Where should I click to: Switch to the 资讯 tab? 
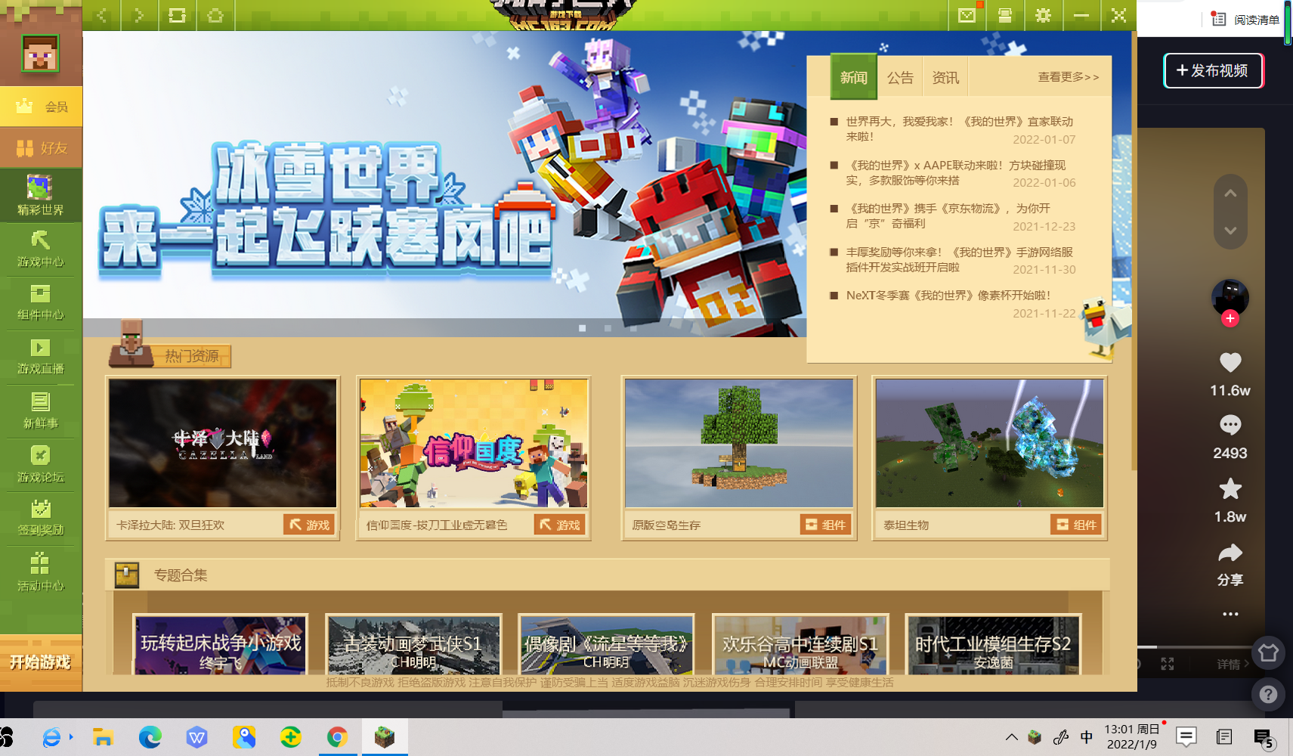pos(945,77)
